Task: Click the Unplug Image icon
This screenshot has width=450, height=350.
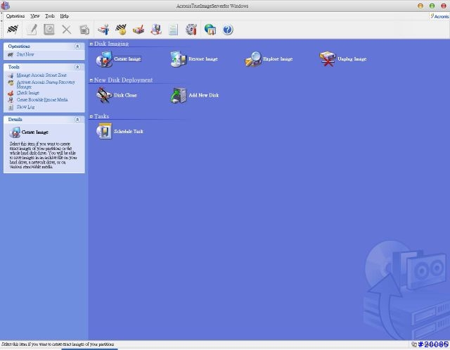Action: point(328,59)
